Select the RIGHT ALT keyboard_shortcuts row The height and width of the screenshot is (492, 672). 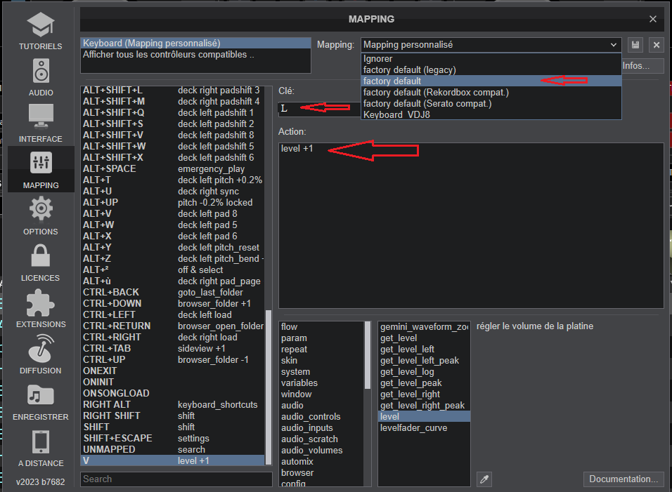tap(173, 405)
